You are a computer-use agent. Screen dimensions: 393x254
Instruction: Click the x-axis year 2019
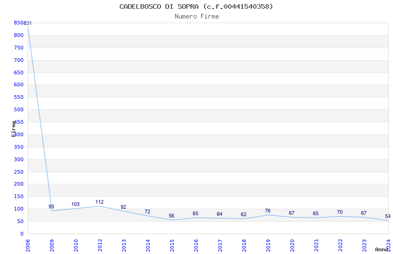pyautogui.click(x=269, y=246)
